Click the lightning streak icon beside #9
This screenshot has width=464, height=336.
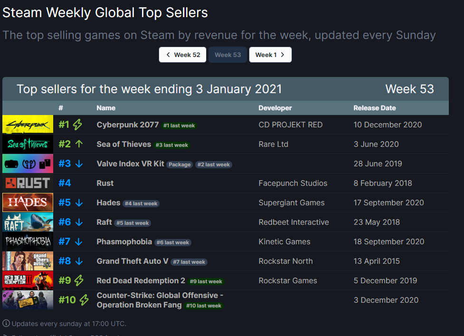click(79, 280)
